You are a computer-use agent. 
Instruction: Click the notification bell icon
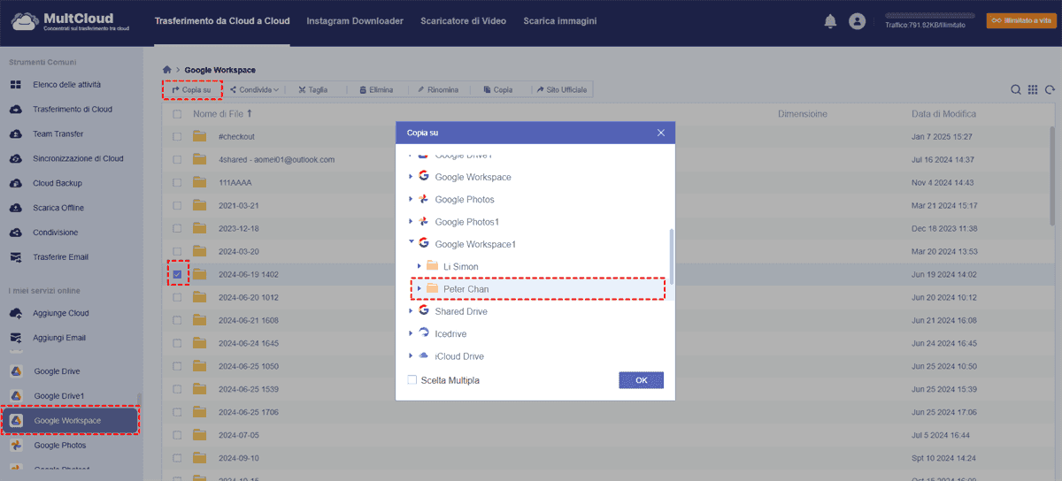click(830, 20)
